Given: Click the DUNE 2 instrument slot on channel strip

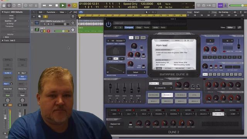Looking at the screenshot, I should [x=8, y=73].
